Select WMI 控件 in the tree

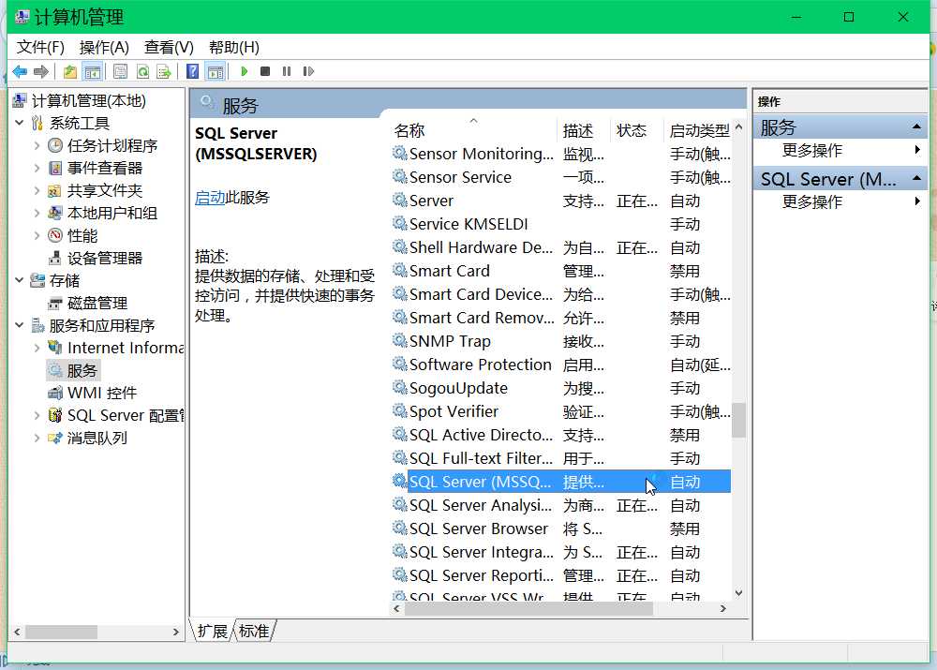point(102,394)
